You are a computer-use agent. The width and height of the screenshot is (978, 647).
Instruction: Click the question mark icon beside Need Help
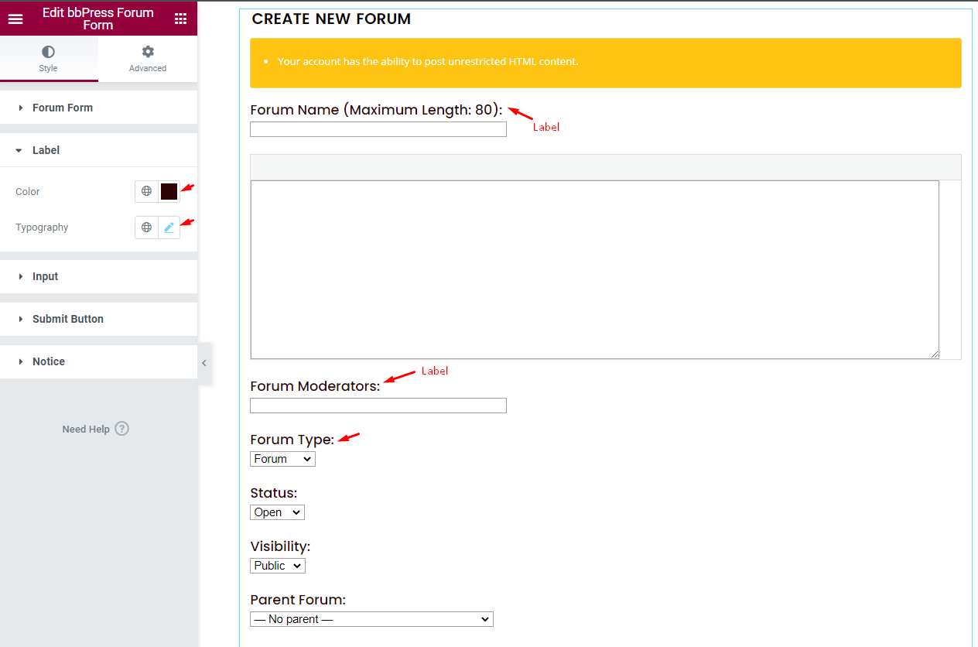pyautogui.click(x=121, y=428)
